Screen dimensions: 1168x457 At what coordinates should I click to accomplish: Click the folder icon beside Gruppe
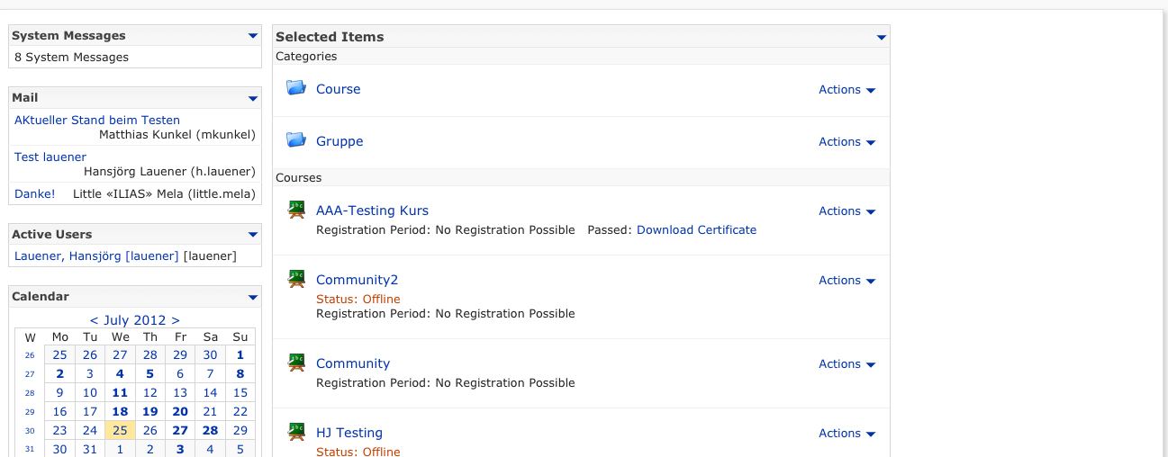pos(296,140)
